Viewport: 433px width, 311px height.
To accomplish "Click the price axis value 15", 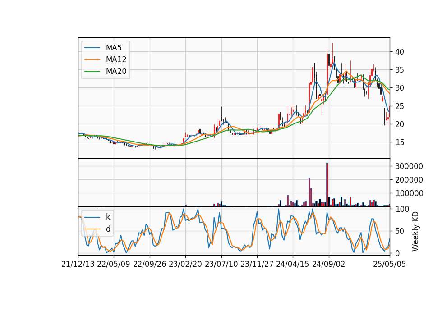I will [400, 142].
